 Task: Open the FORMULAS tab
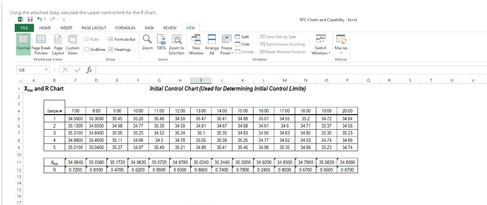tap(126, 28)
